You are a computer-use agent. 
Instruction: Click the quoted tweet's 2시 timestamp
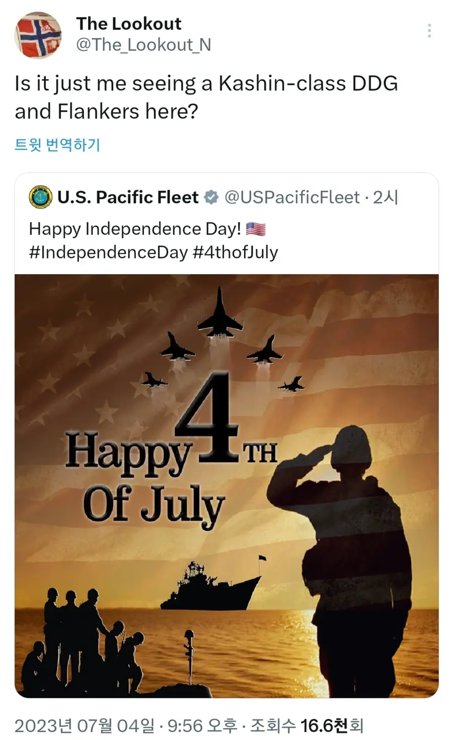click(x=385, y=197)
